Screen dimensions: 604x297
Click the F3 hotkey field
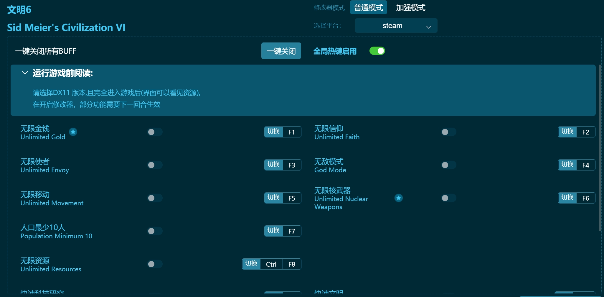(x=292, y=165)
